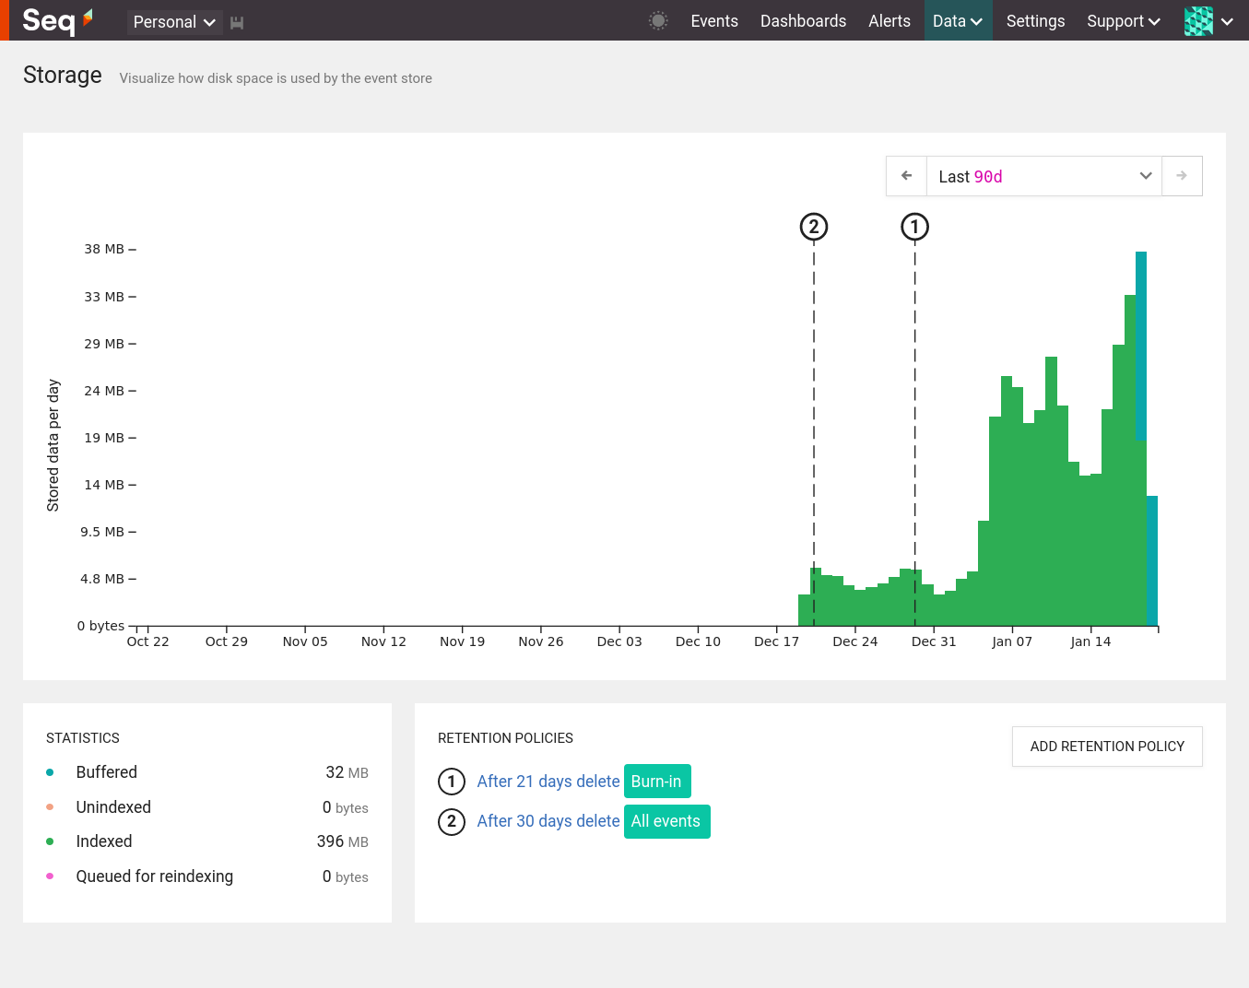Open the user avatar menu
Viewport: 1249px width, 988px height.
coord(1198,20)
